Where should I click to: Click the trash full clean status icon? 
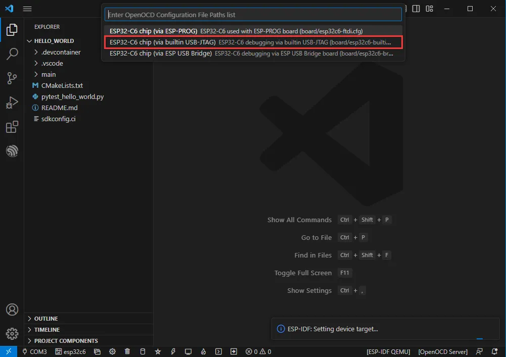coord(127,351)
